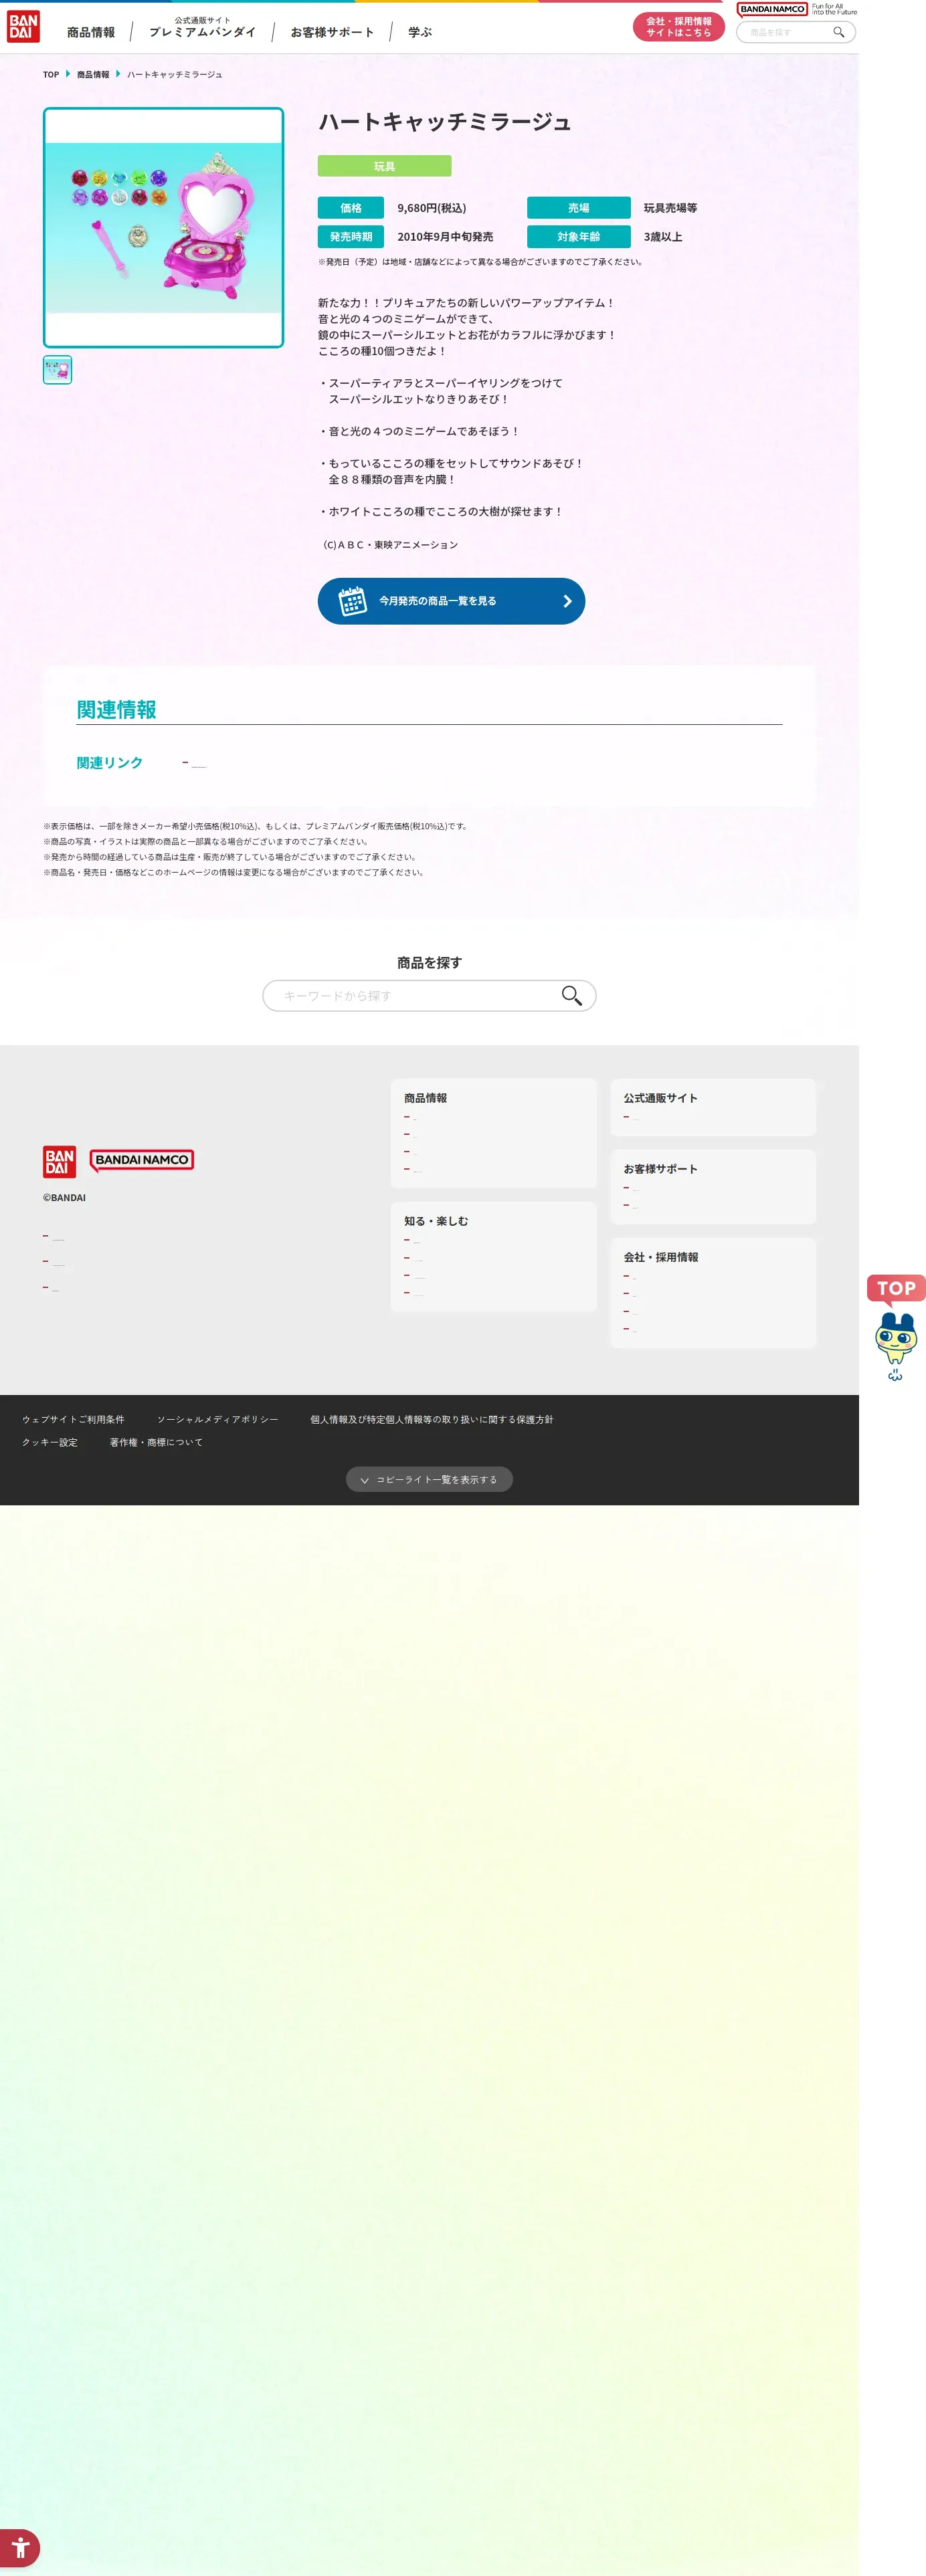The image size is (926, 2576).
Task: Open the accessibility icon at the page corner
Action: point(20,2548)
